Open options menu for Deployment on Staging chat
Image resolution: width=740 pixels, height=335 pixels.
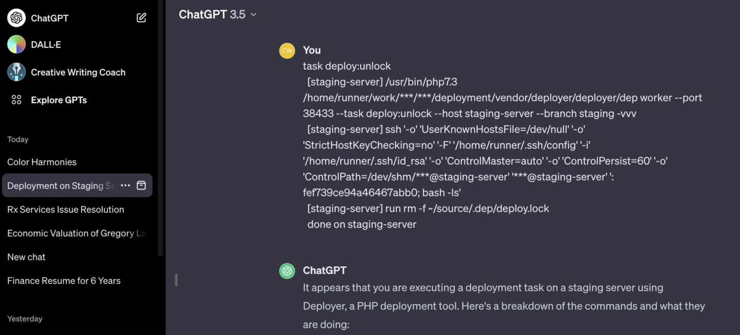[125, 186]
